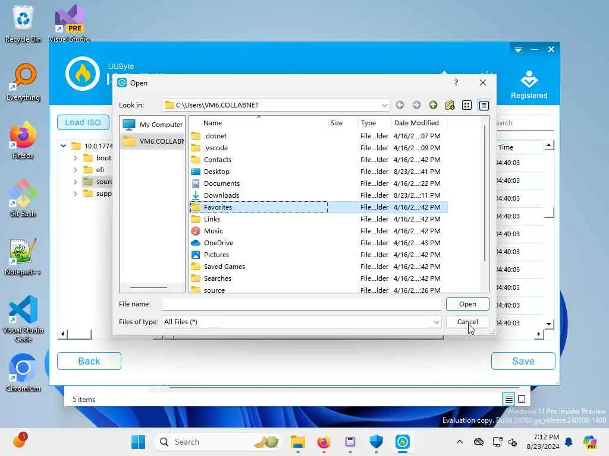The image size is (609, 456).
Task: Open the Look in path dropdown
Action: point(384,105)
